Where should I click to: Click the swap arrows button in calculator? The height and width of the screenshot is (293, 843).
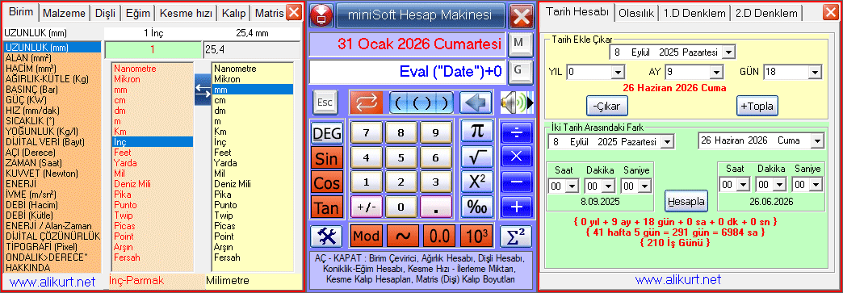coord(366,103)
